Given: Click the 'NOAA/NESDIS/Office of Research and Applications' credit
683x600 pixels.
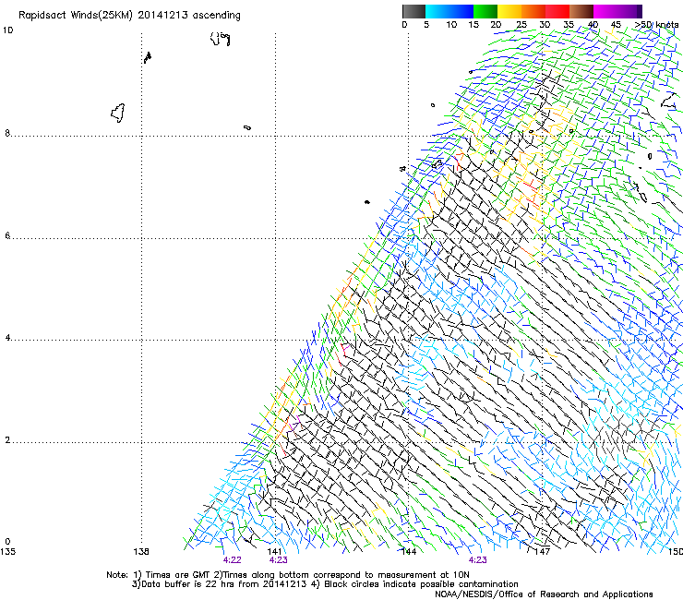Looking at the screenshot, I should [x=544, y=594].
